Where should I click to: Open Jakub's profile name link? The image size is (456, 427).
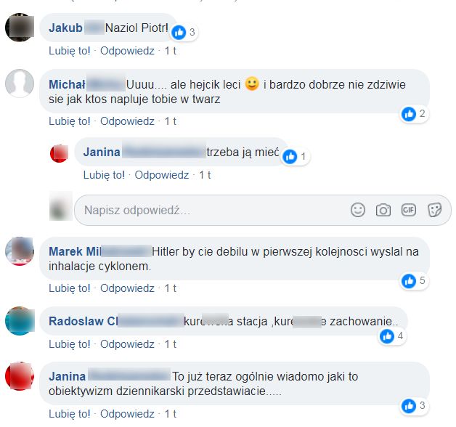point(65,28)
